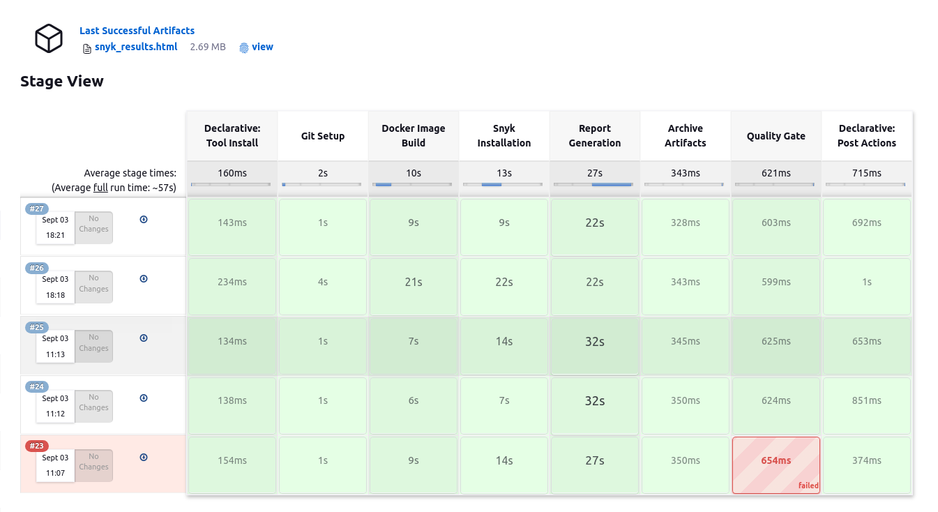Open build #27 badge
938x512 pixels.
point(37,209)
